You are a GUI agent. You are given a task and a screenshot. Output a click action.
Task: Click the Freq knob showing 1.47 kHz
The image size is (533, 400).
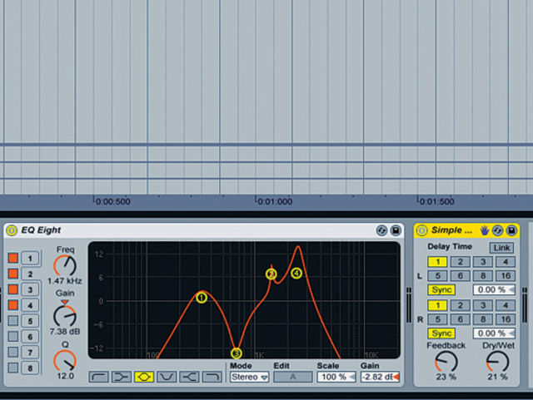[65, 266]
